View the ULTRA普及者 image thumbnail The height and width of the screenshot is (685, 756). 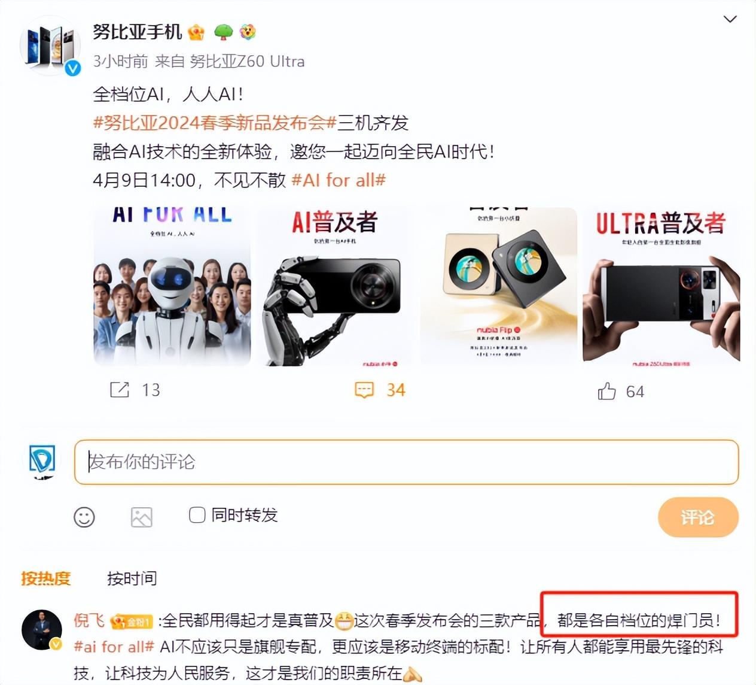[661, 285]
